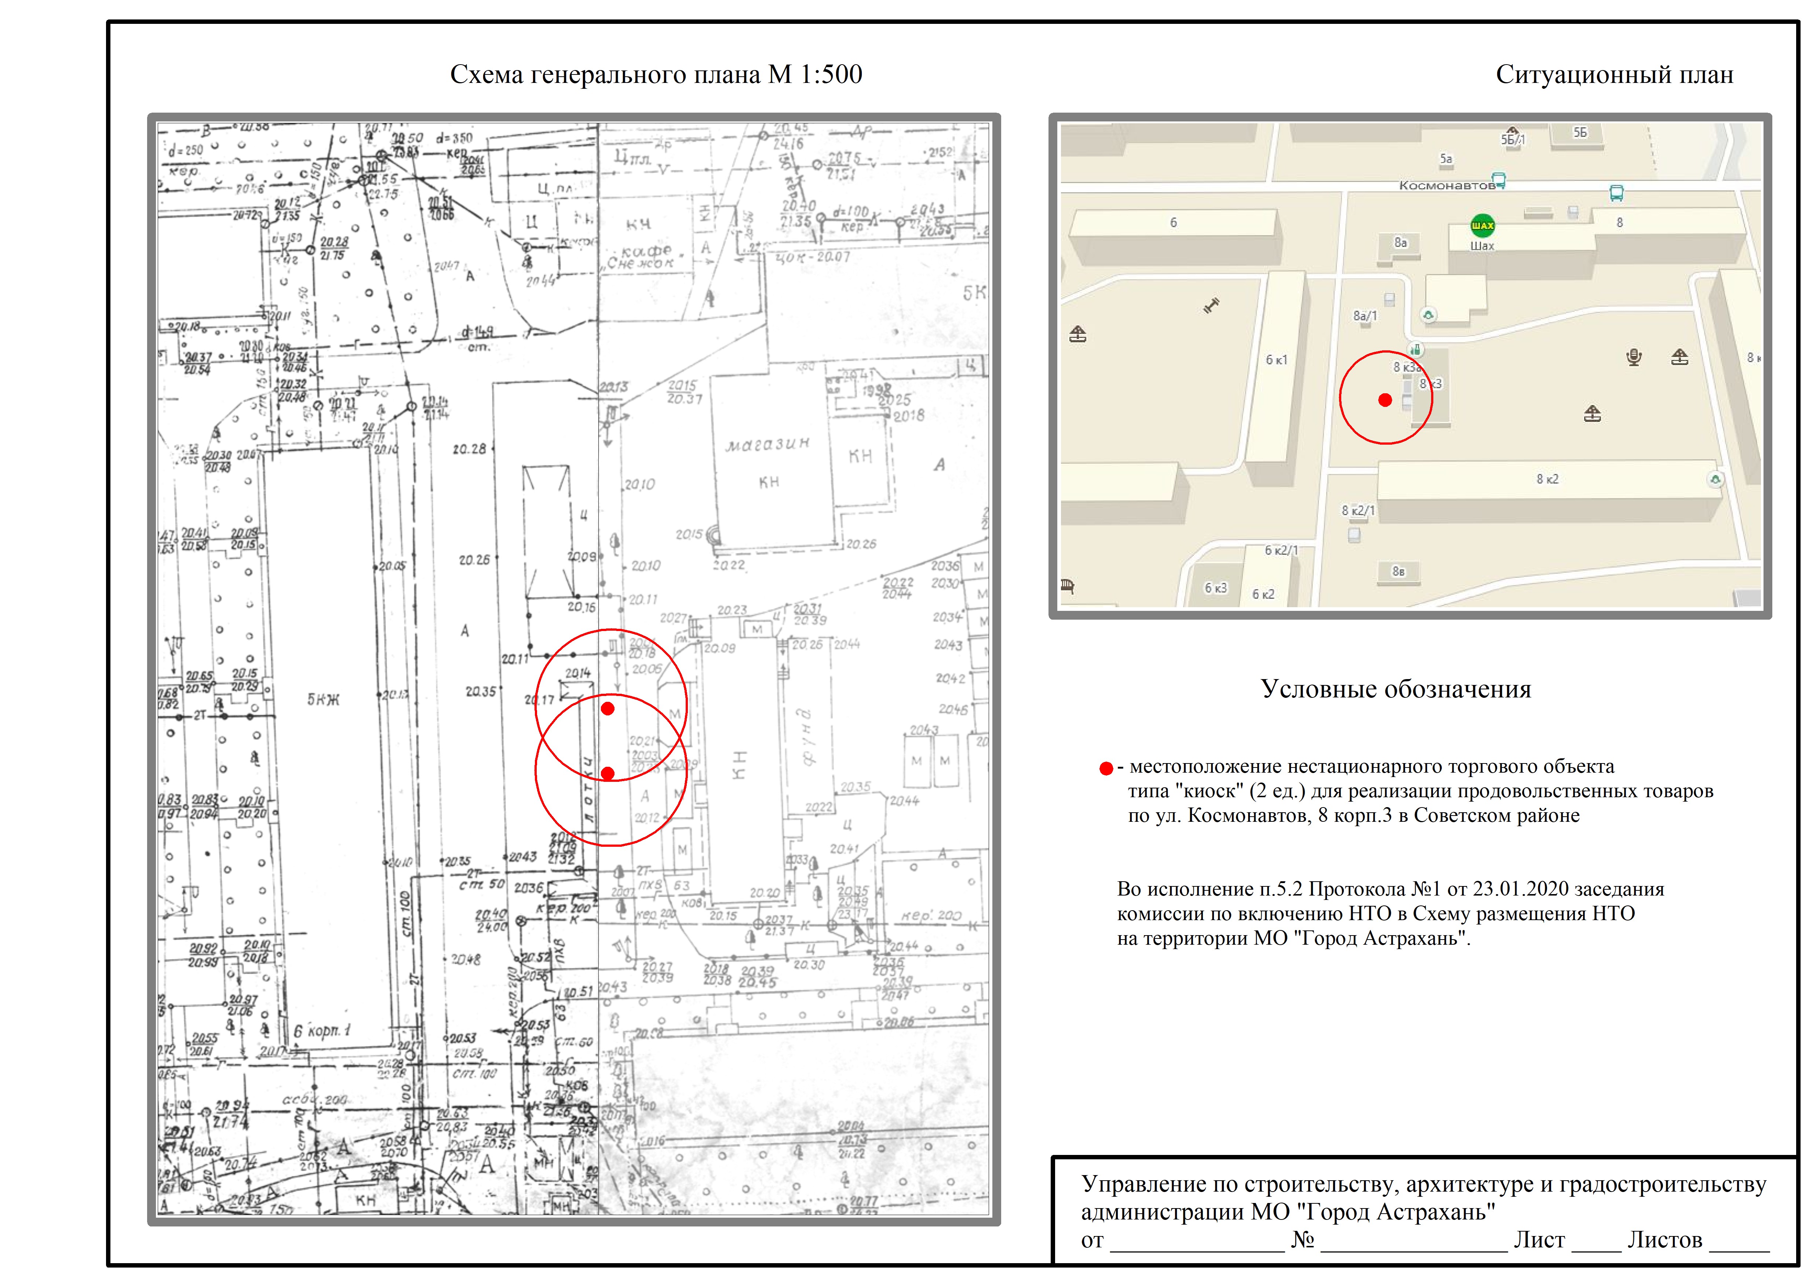Click the 8 к2 building label

click(x=1547, y=480)
